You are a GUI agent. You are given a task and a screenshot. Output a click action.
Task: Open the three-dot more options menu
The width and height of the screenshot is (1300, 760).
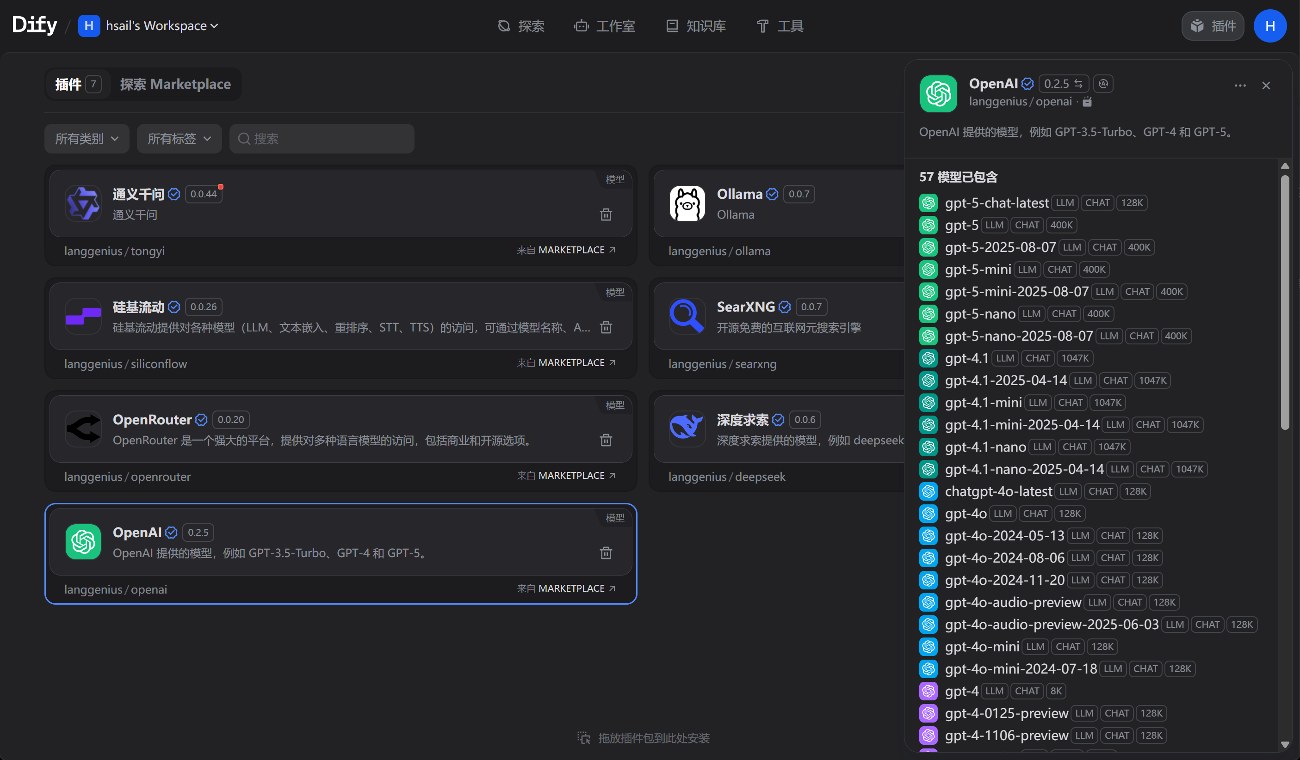pyautogui.click(x=1240, y=86)
